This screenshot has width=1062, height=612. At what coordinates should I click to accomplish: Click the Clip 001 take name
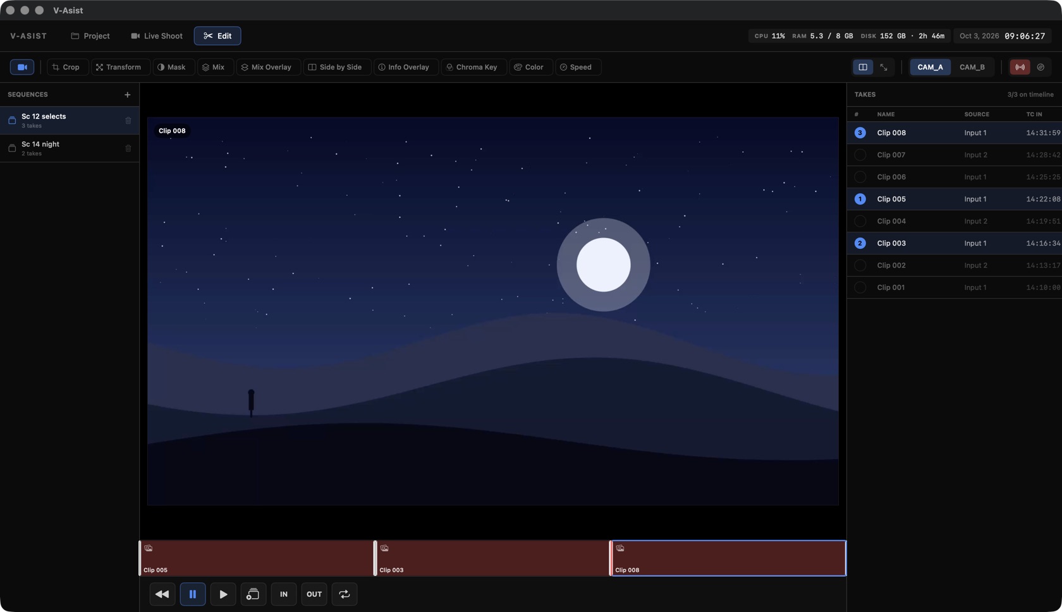[891, 287]
